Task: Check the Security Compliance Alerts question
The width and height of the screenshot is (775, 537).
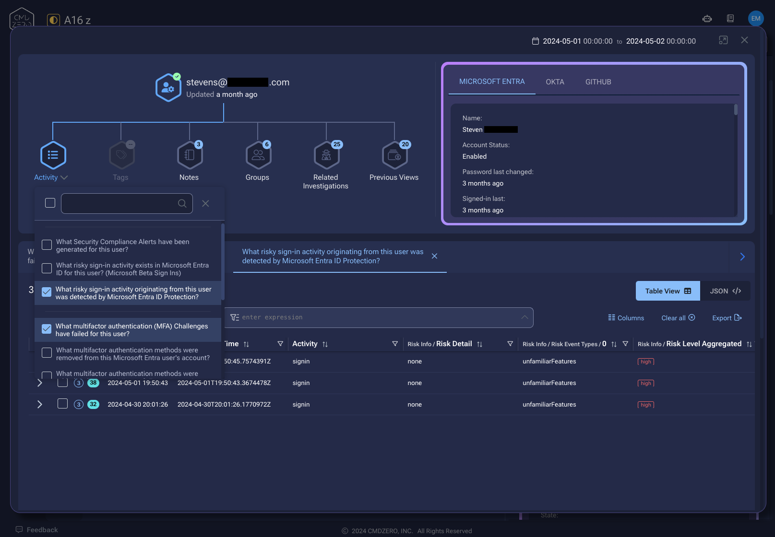Action: click(47, 245)
